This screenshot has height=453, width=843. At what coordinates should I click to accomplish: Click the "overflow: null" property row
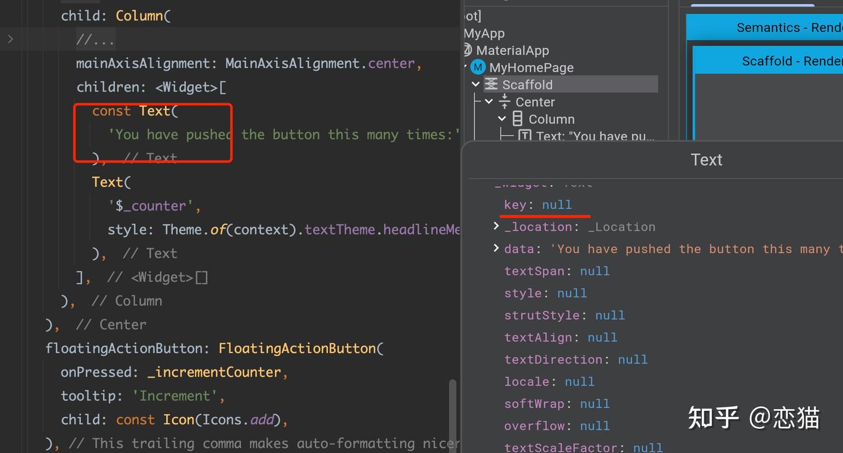(x=557, y=426)
